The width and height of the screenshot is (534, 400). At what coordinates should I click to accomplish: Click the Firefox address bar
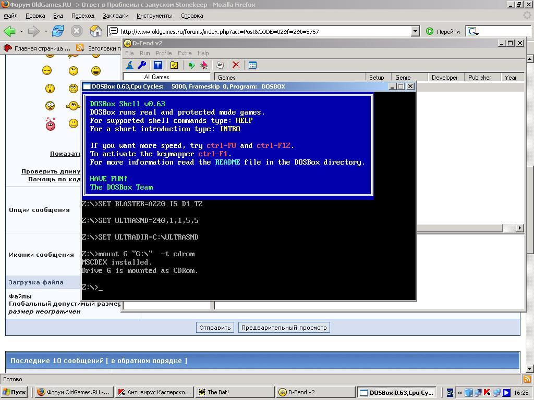click(x=264, y=32)
